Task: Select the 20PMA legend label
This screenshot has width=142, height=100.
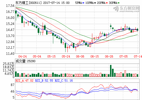Action: [101, 3]
